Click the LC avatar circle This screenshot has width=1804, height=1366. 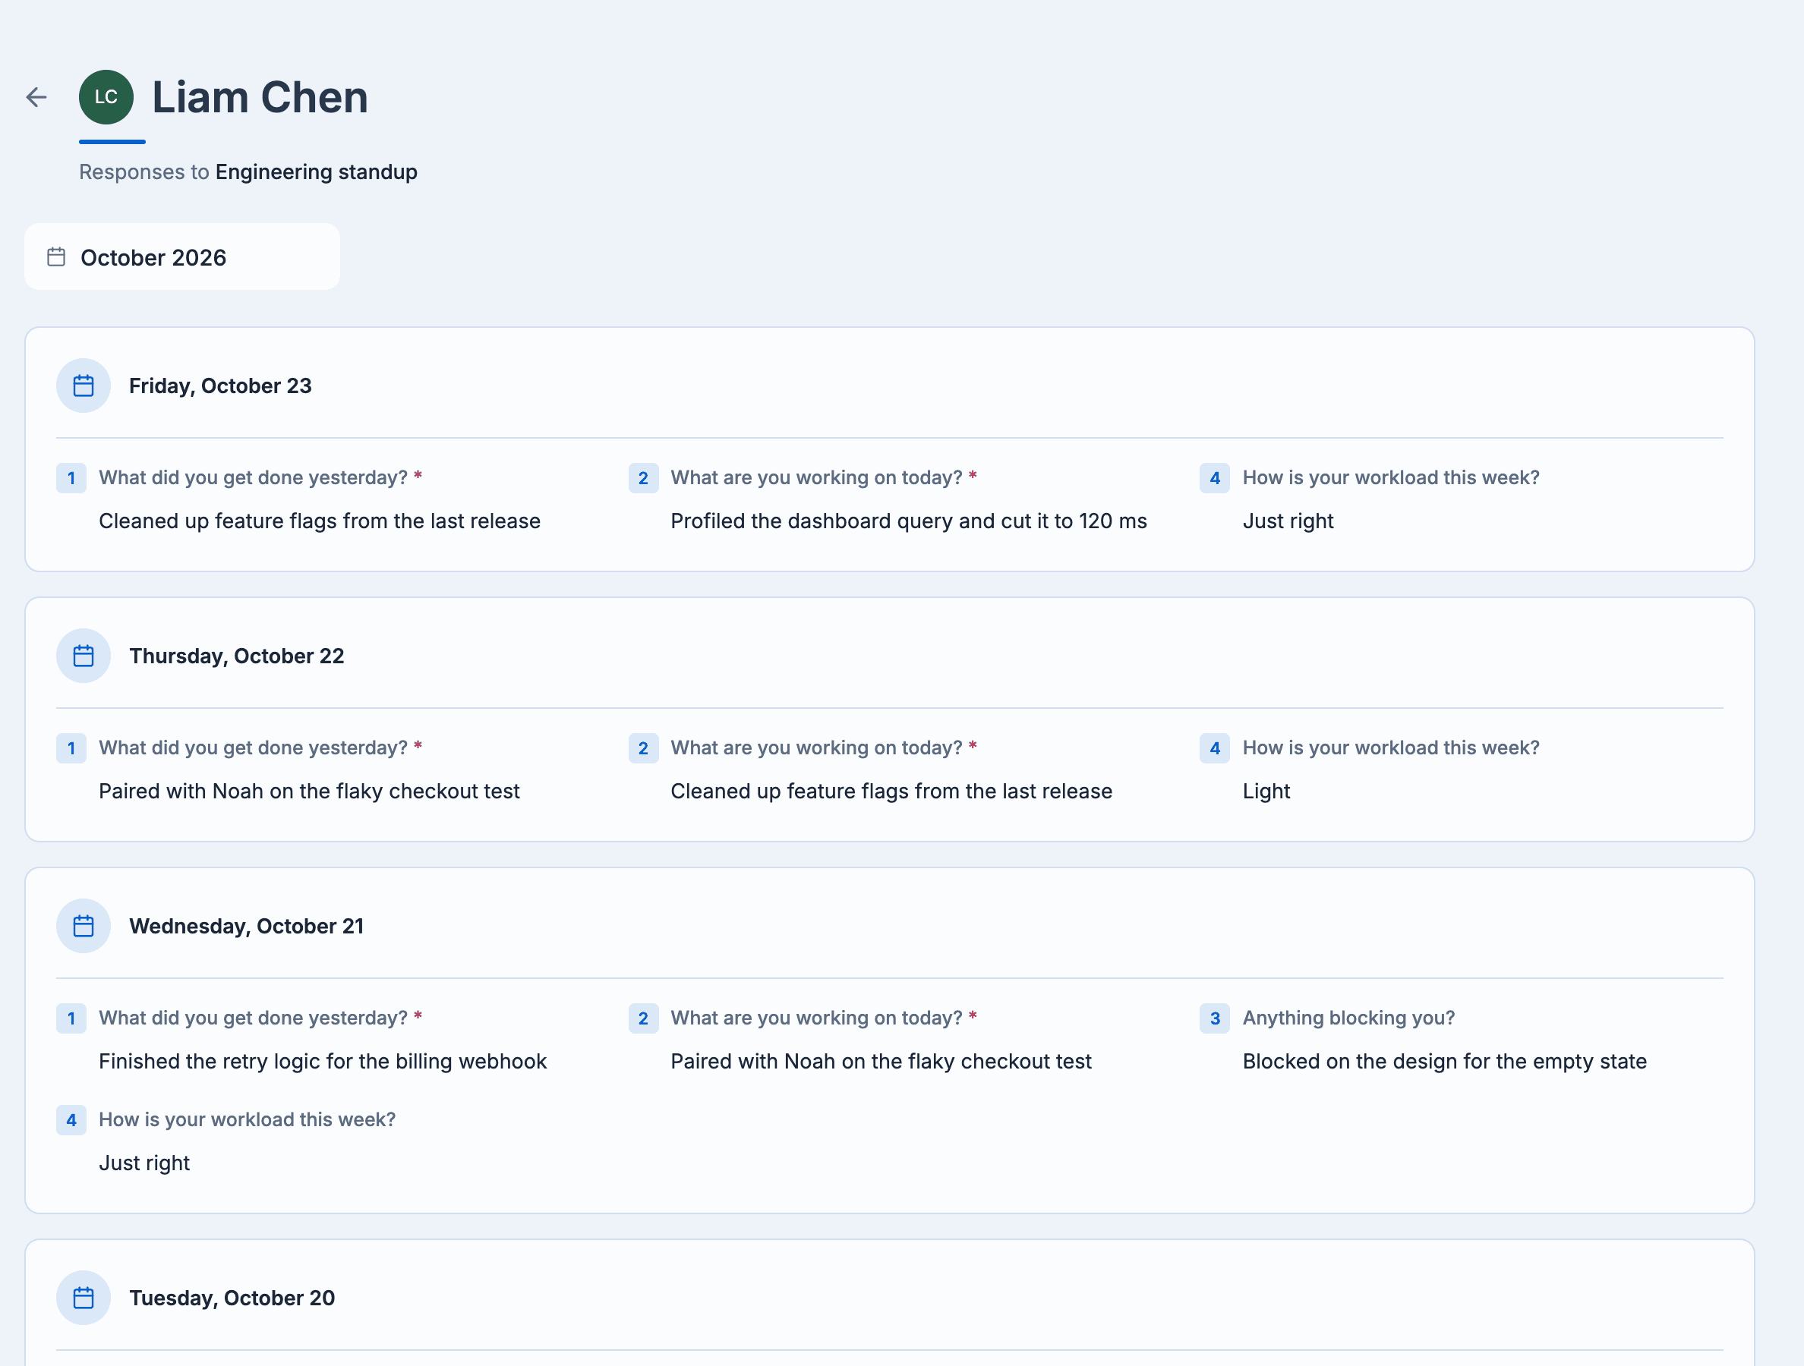[106, 97]
